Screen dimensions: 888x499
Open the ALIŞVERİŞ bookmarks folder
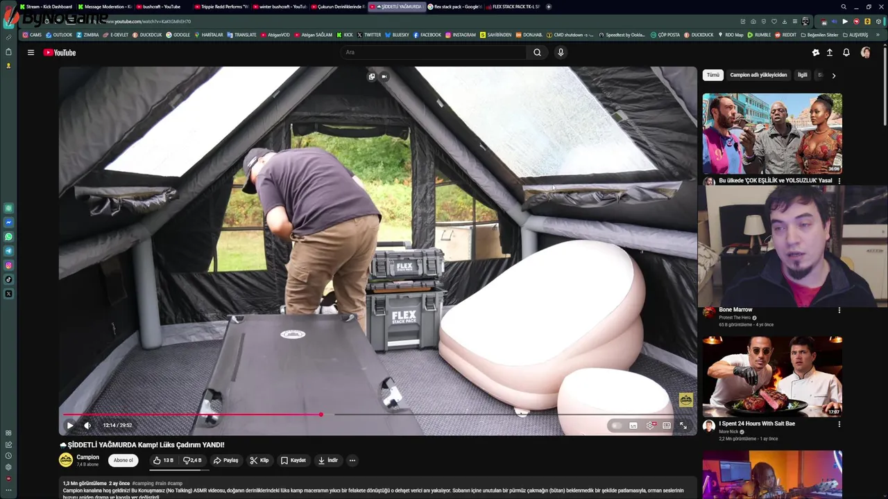(855, 35)
